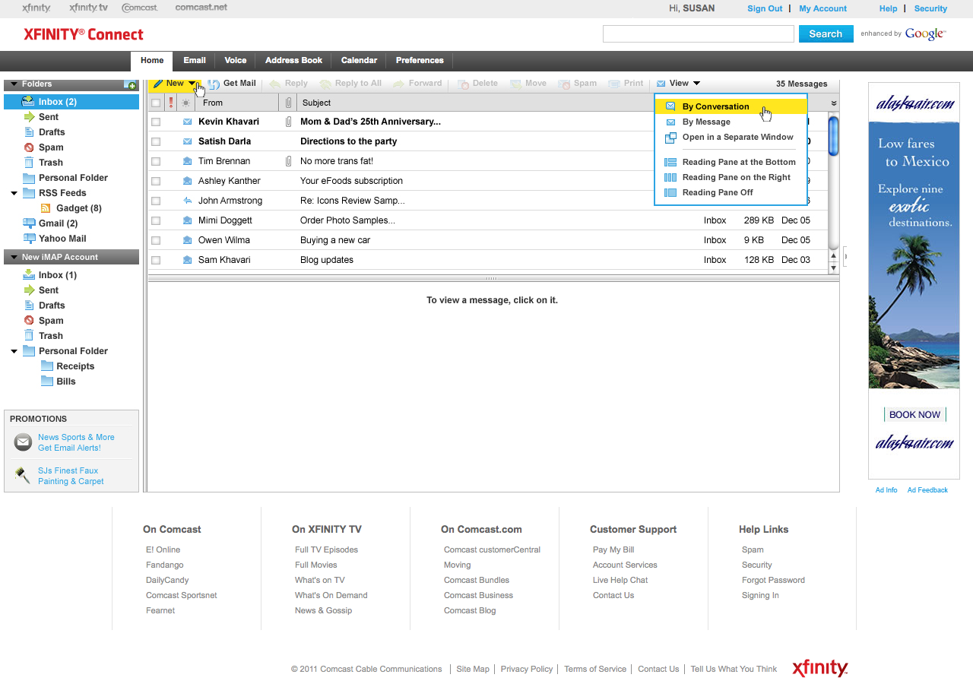Move the message list scrollbar thumb
This screenshot has width=973, height=684.
(x=833, y=137)
